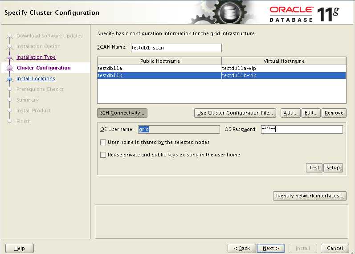Toggle User home is shared checkbox

[x=103, y=142]
